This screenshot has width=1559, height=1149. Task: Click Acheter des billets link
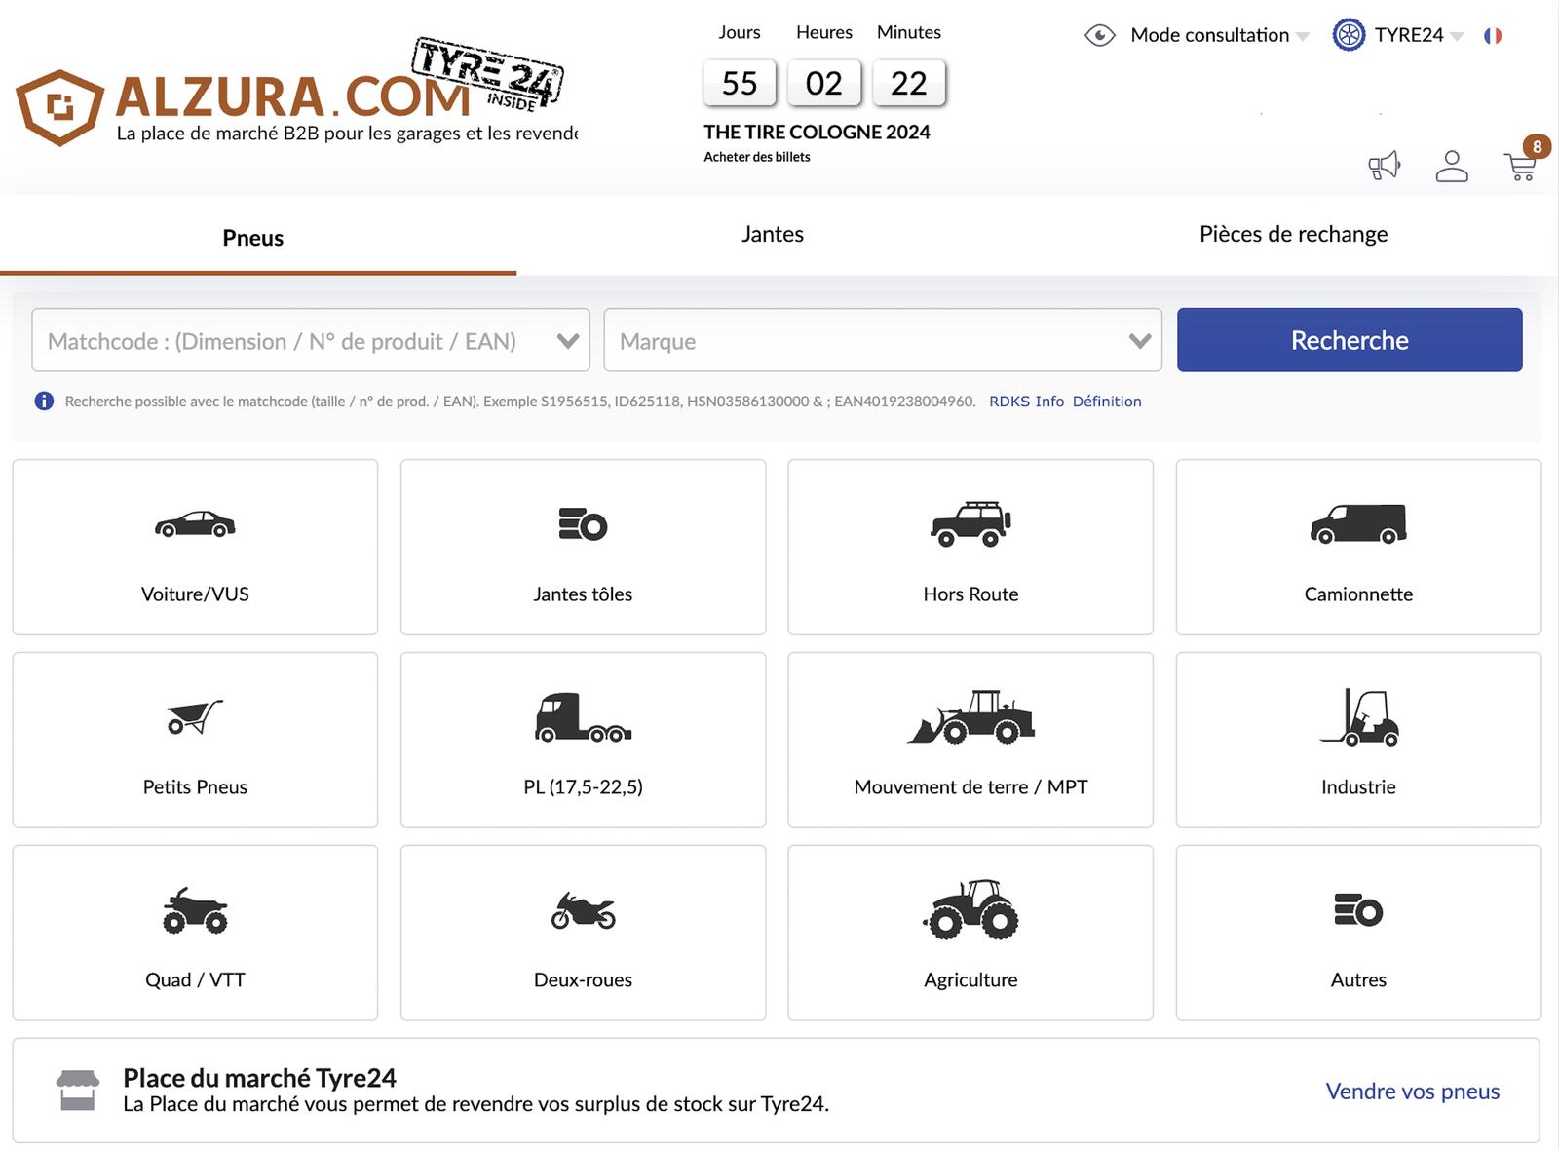click(757, 157)
